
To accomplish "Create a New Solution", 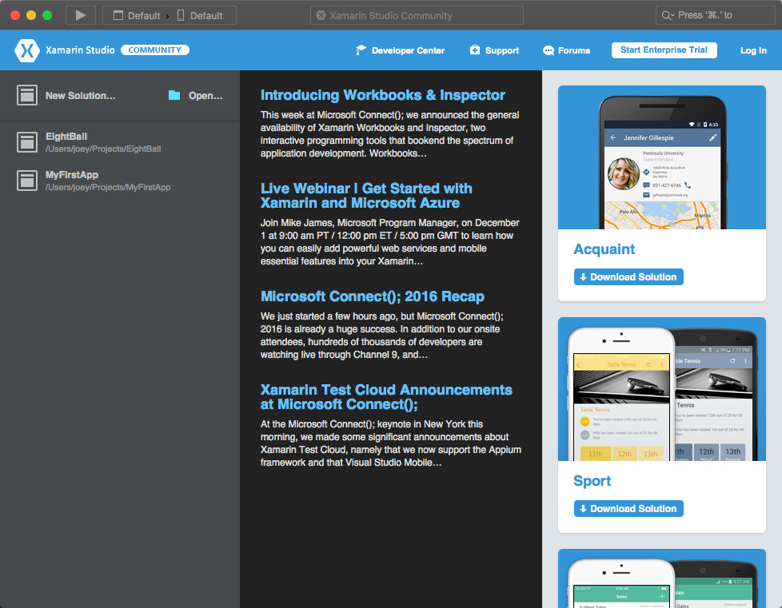I will pyautogui.click(x=67, y=95).
